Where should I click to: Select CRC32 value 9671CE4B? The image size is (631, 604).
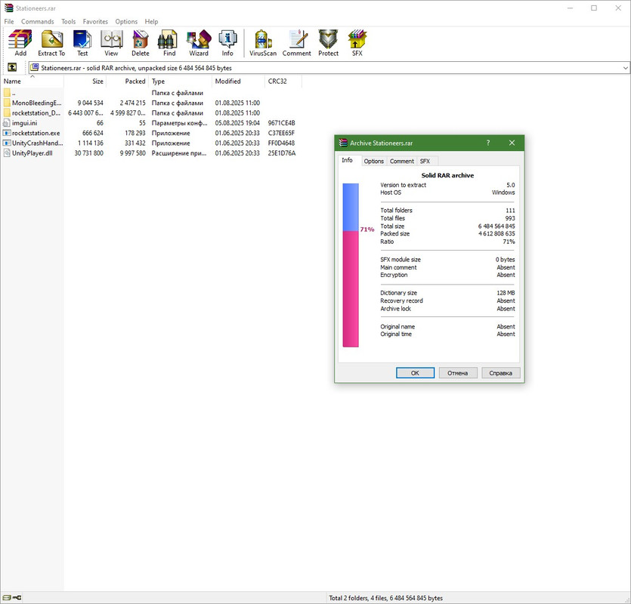281,123
